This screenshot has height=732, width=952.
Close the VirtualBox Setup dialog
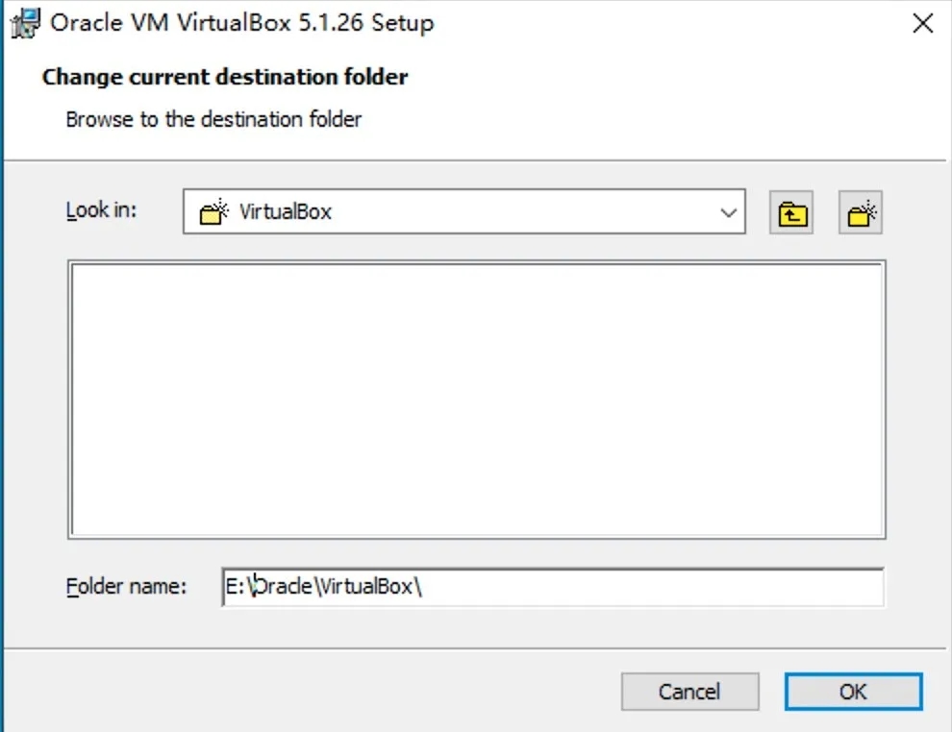[x=922, y=24]
